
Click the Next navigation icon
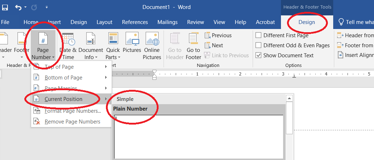coord(207,45)
